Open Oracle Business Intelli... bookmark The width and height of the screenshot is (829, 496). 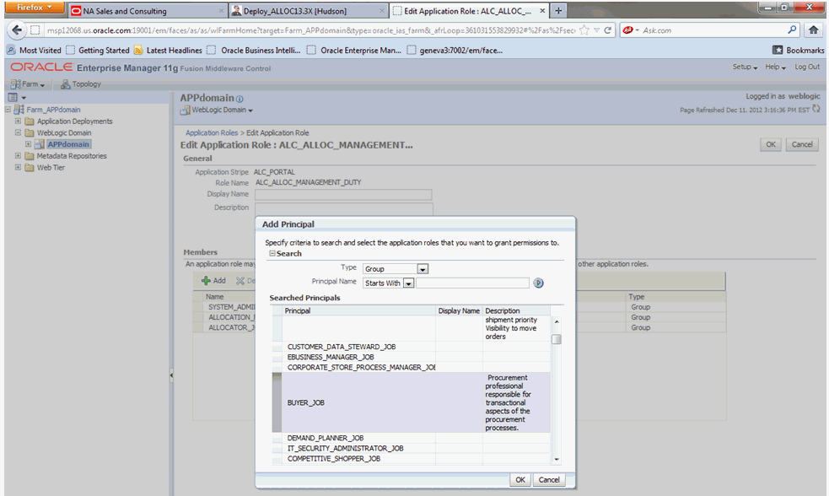(254, 51)
